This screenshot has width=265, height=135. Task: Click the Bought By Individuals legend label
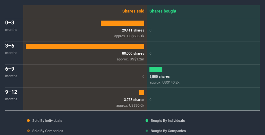click(168, 121)
